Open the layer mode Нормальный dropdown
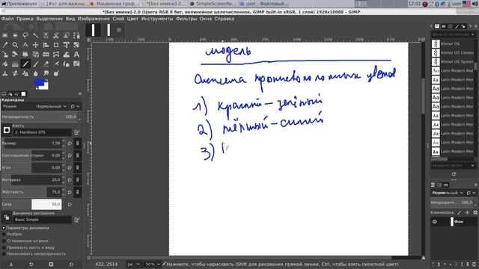479x269 pixels. pyautogui.click(x=448, y=193)
